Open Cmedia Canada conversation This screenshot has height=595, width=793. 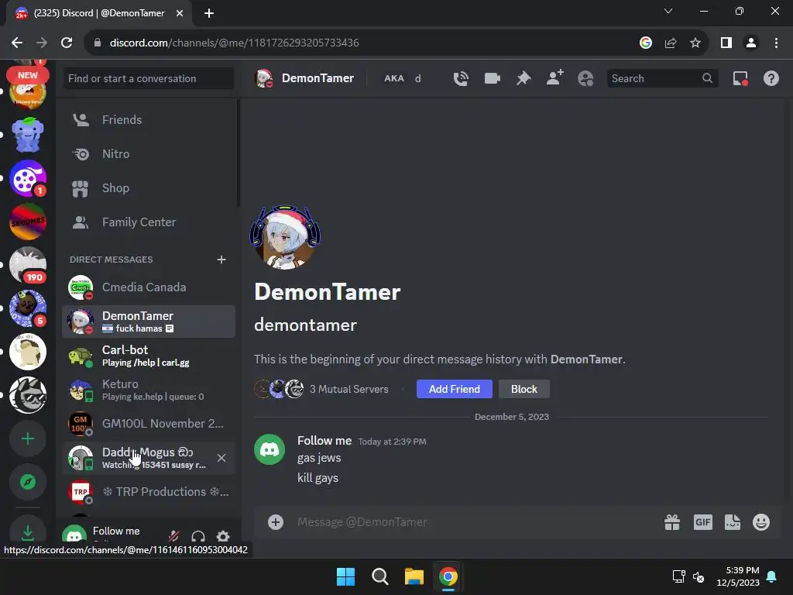pos(149,287)
